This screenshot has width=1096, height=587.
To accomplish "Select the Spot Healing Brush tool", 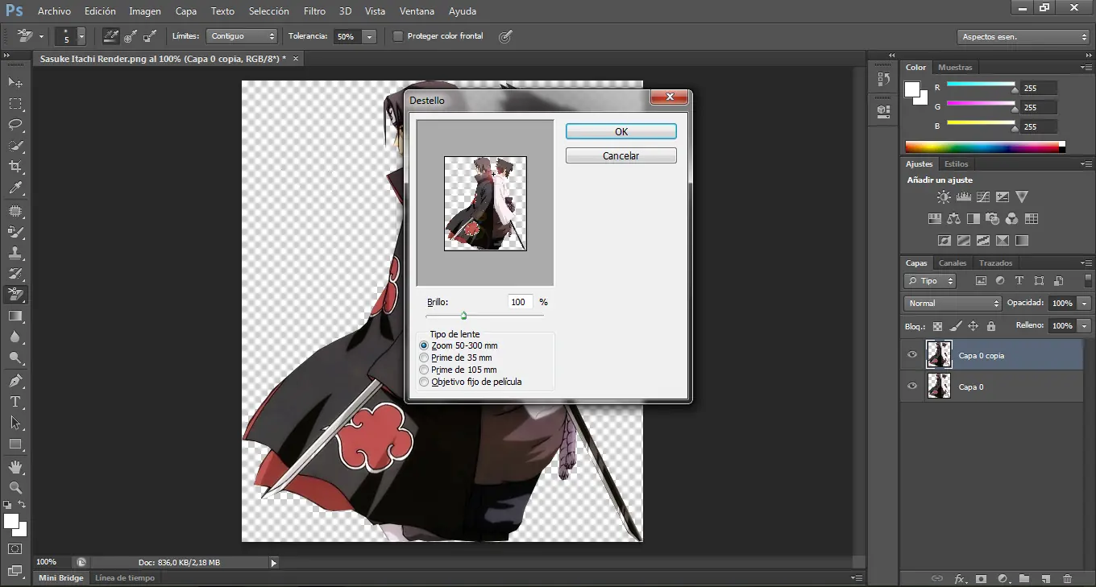I will coord(15,211).
